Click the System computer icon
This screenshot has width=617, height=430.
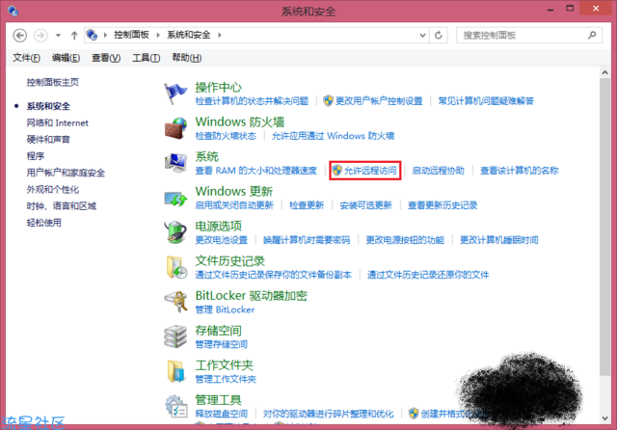click(x=175, y=163)
